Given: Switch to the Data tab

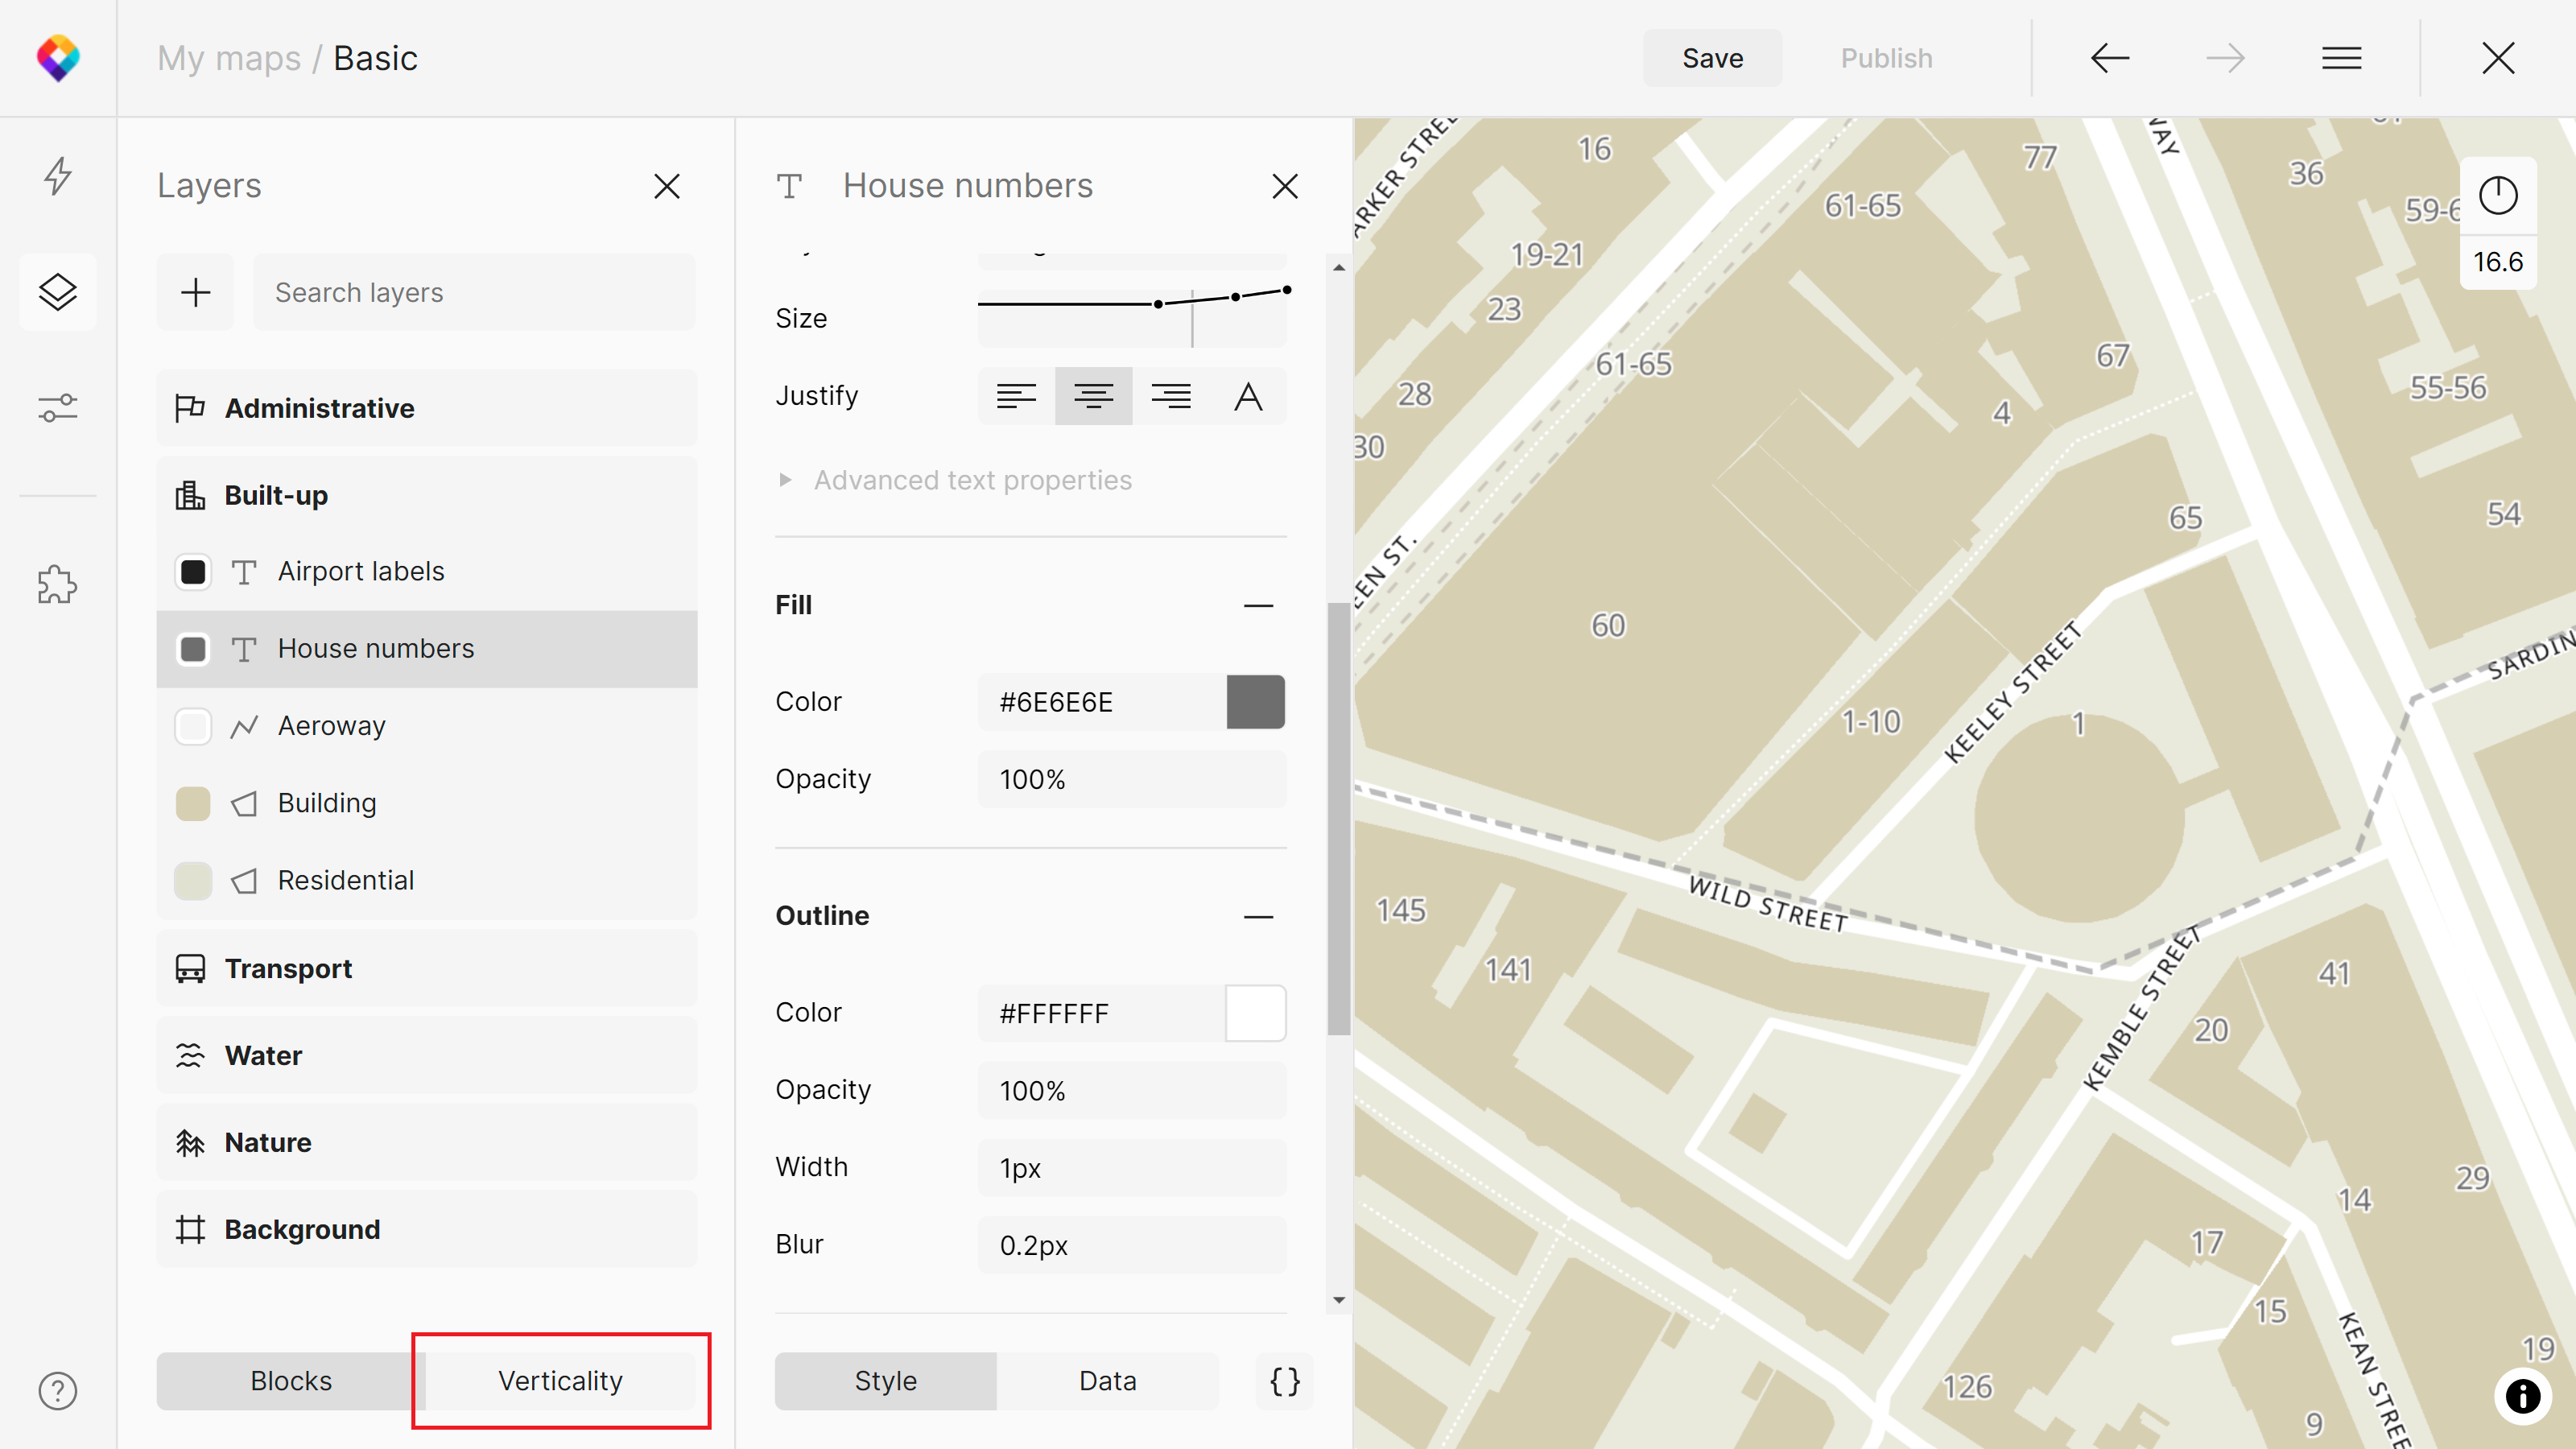Looking at the screenshot, I should (1107, 1381).
